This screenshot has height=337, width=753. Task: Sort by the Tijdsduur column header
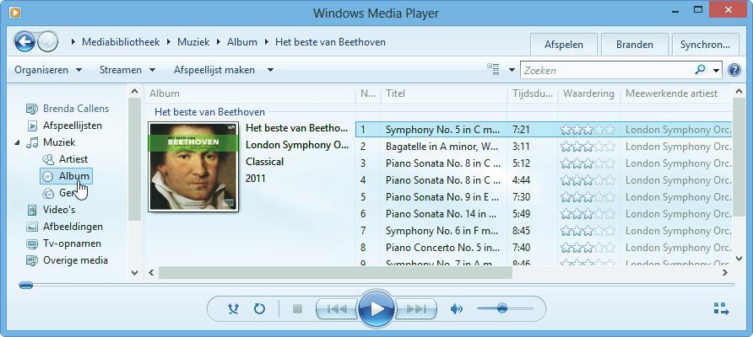tap(533, 94)
